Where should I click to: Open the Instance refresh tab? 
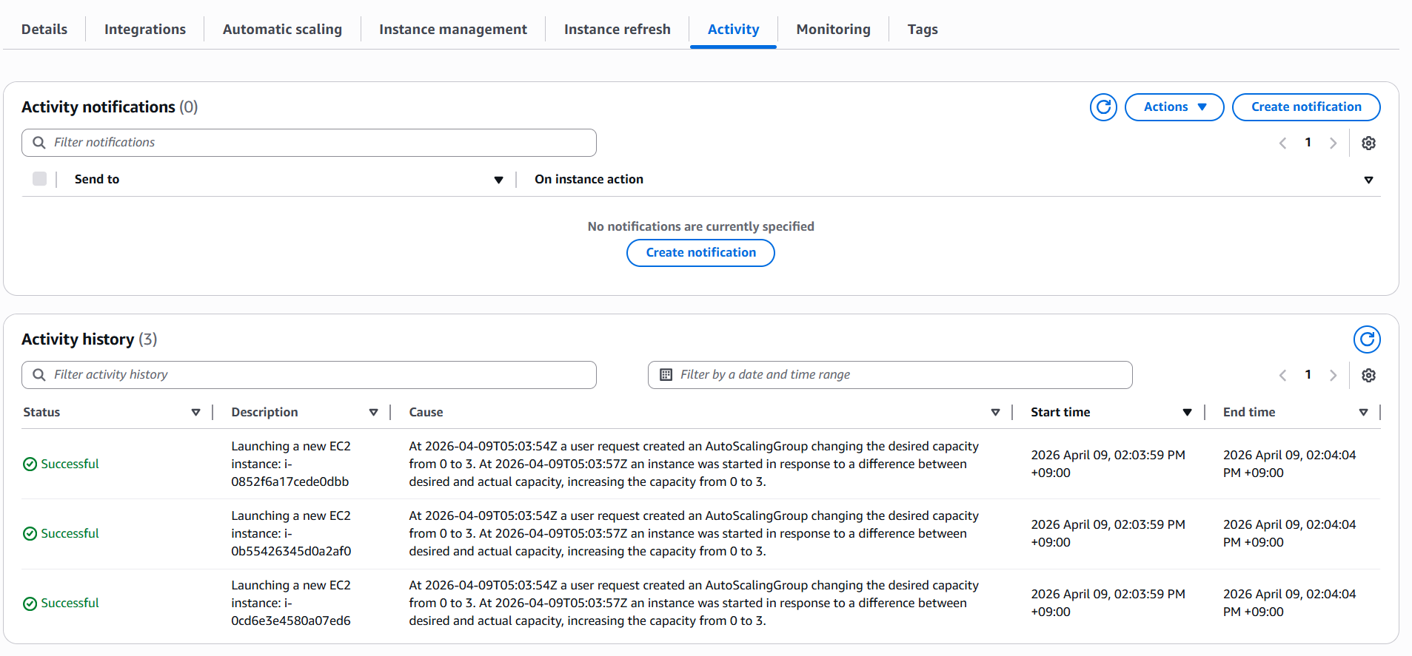tap(617, 30)
